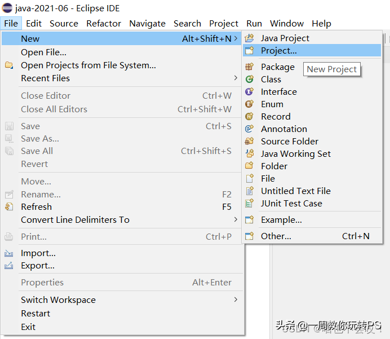Select Enum in New submenu
Viewport: 390px width, 339px height.
click(x=312, y=104)
